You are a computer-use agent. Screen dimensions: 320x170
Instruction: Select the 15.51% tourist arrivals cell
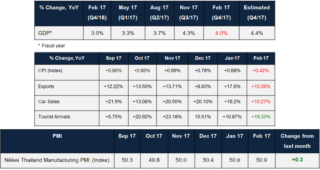coord(203,116)
